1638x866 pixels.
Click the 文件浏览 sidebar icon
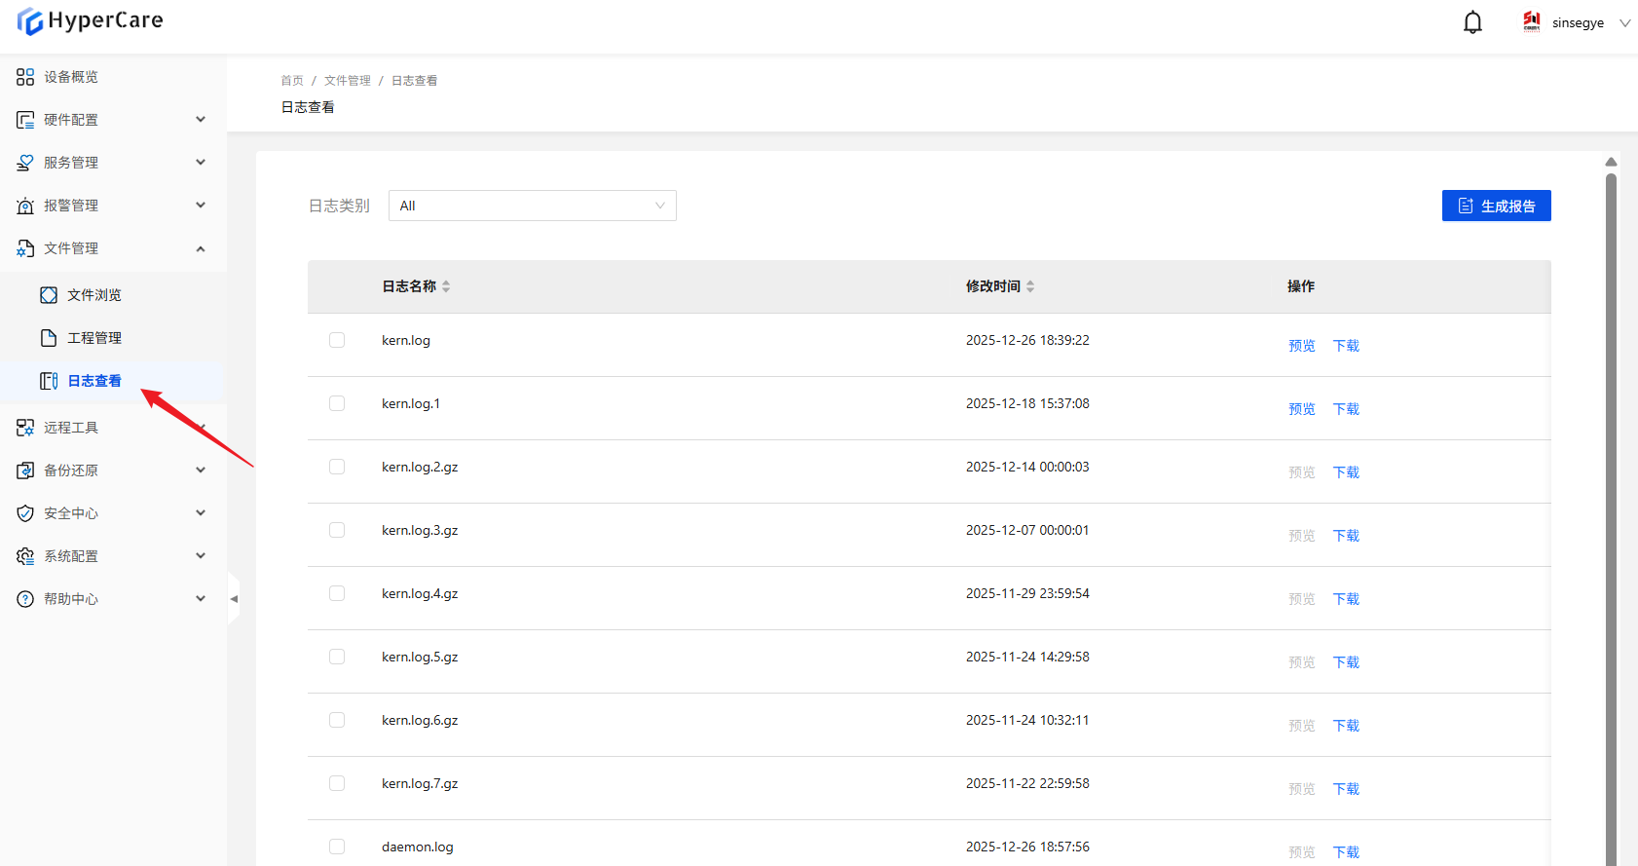tap(49, 295)
